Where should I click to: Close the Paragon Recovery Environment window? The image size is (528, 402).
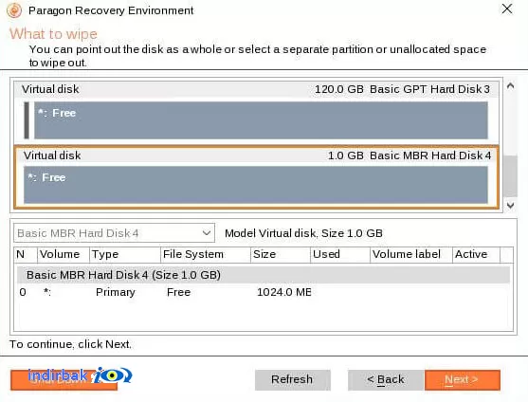(507, 9)
